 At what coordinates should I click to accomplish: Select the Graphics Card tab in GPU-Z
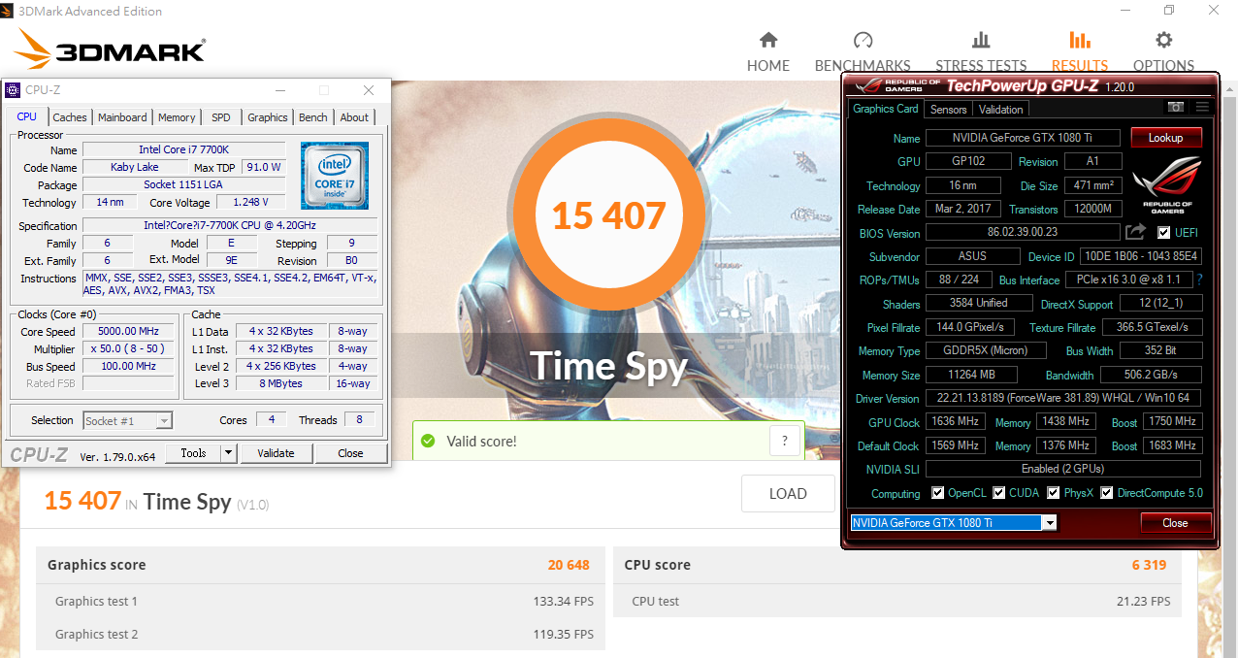[885, 109]
